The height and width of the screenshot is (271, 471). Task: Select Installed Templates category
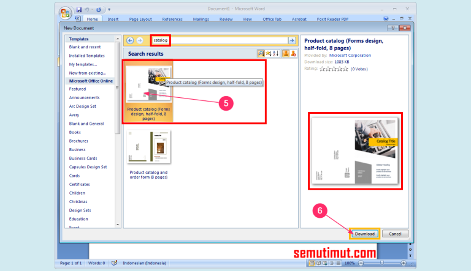(x=87, y=56)
